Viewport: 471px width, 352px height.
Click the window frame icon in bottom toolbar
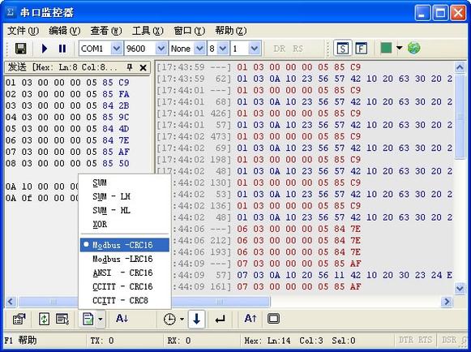pyautogui.click(x=273, y=319)
